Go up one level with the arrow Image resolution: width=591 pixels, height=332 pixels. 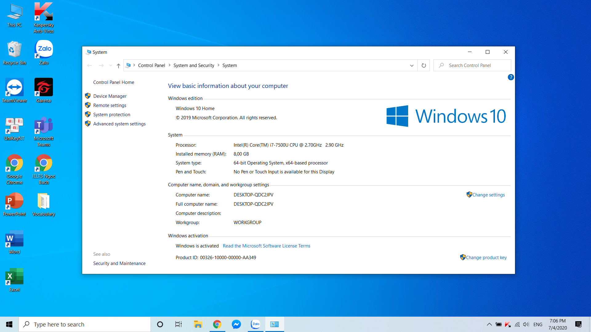click(118, 65)
